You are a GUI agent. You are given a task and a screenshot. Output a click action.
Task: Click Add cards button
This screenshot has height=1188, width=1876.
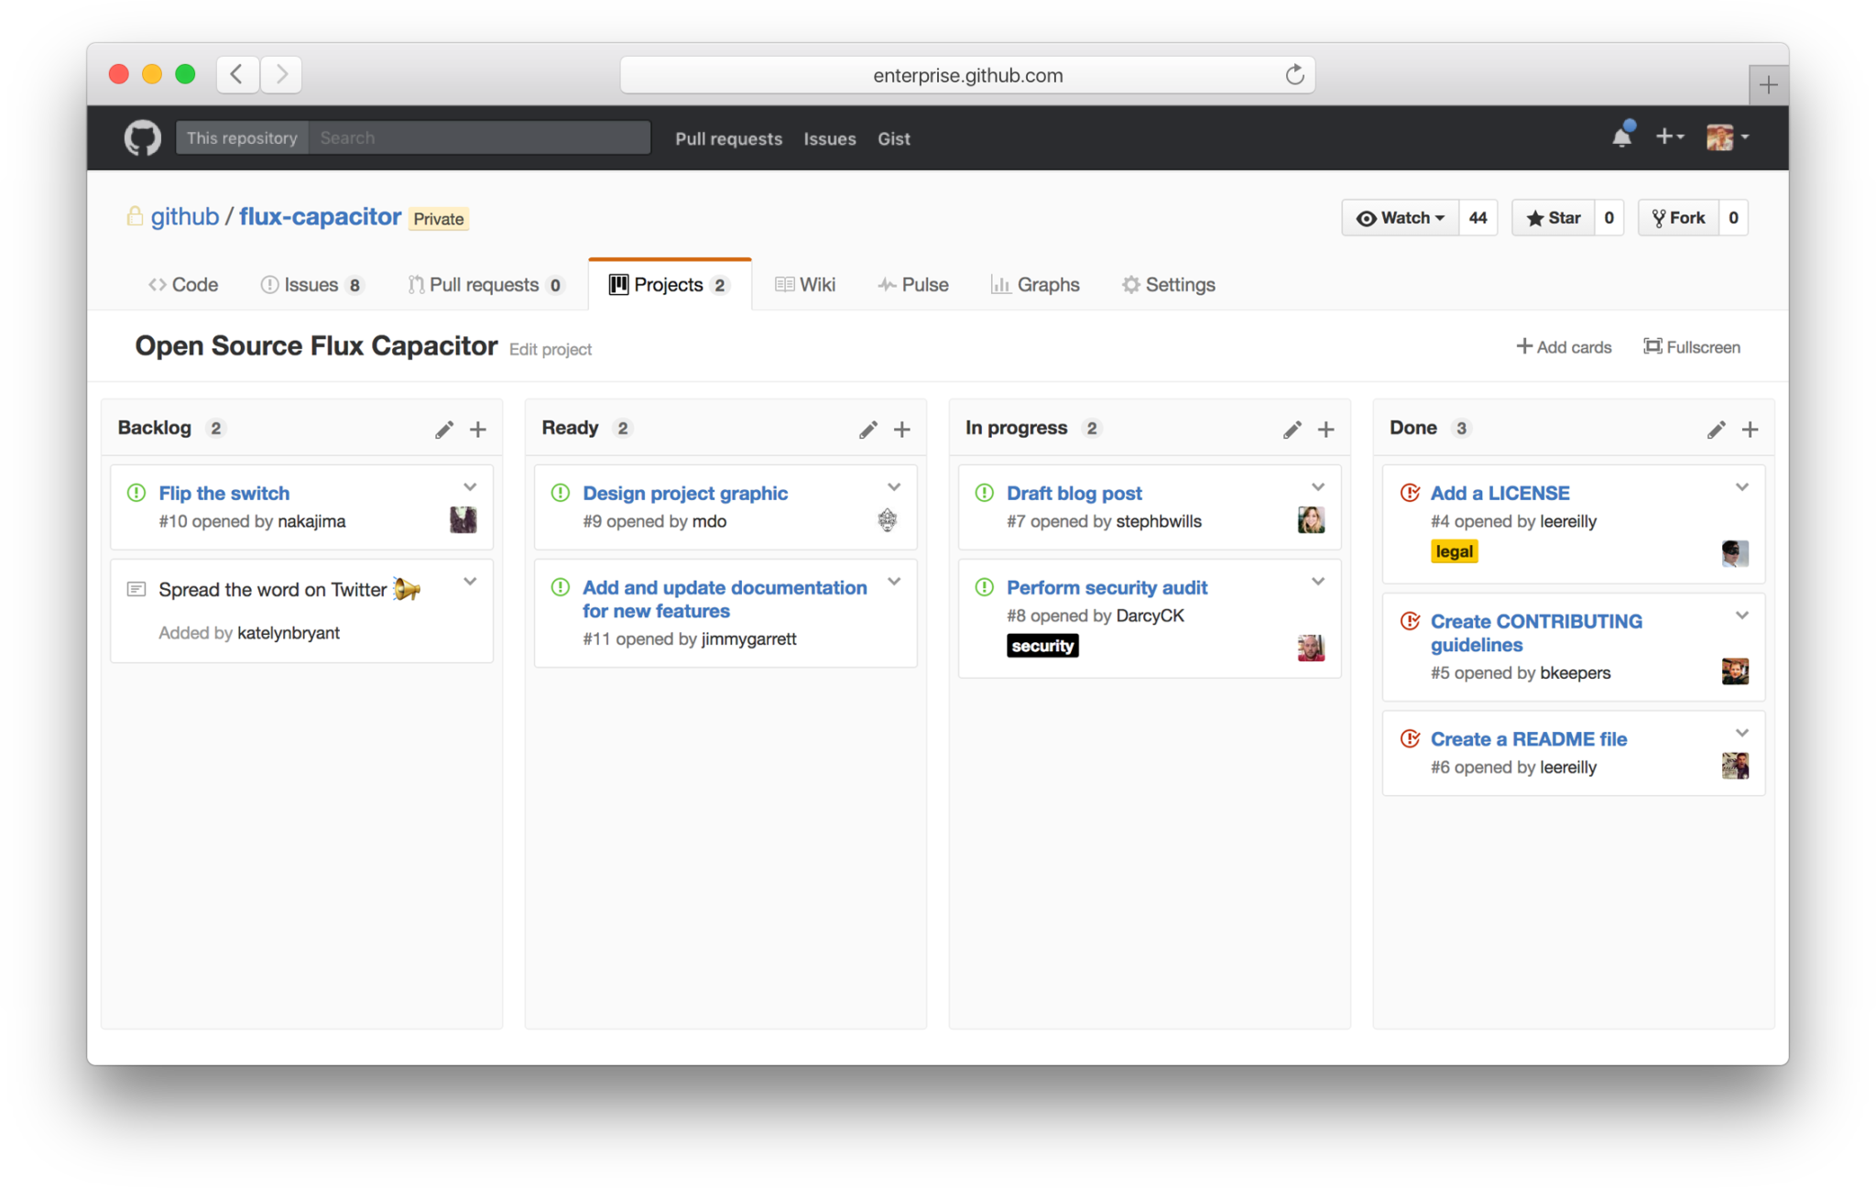[1562, 347]
